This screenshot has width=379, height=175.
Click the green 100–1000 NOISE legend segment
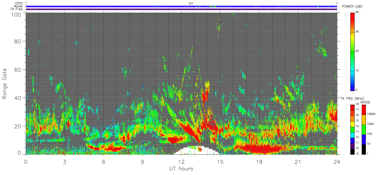[363, 130]
